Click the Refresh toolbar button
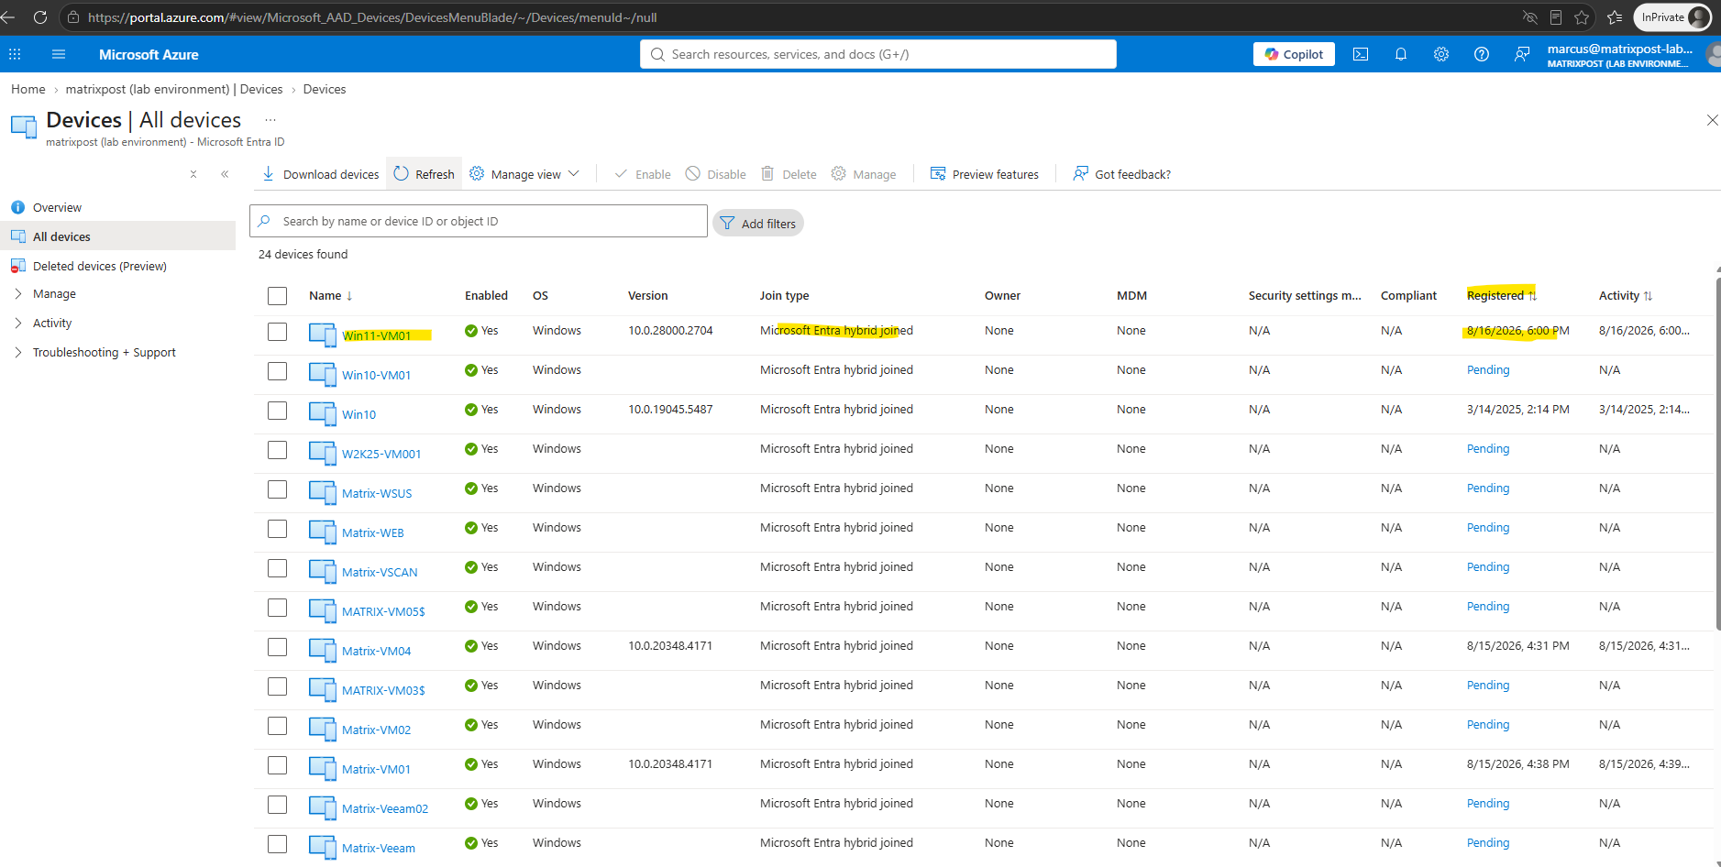 tap(424, 174)
